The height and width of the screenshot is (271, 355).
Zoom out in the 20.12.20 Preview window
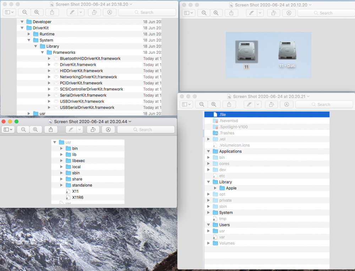pos(204,13)
